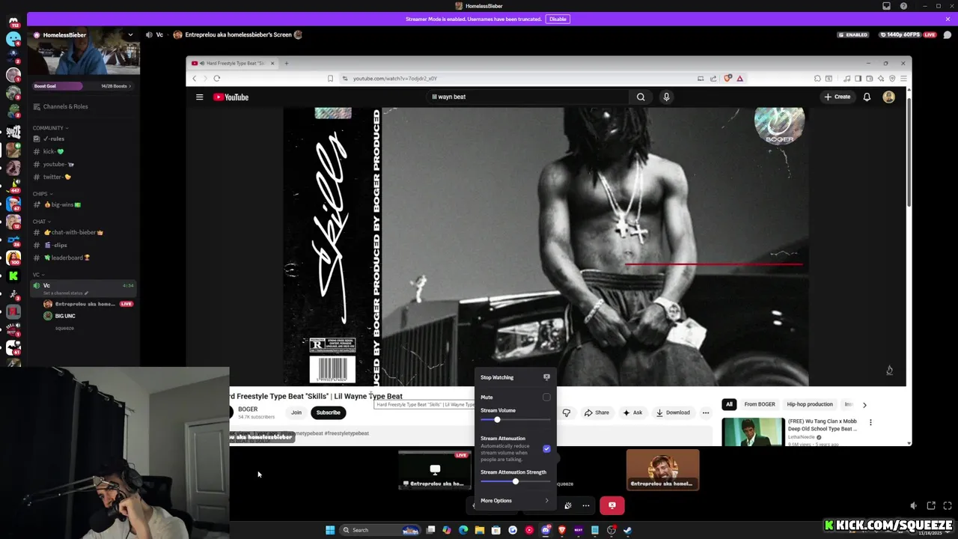Open Discord taskbar icon

coord(546,530)
